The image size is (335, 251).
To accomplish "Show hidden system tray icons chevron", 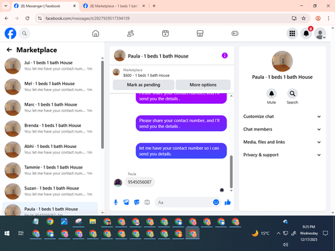I will (278, 234).
